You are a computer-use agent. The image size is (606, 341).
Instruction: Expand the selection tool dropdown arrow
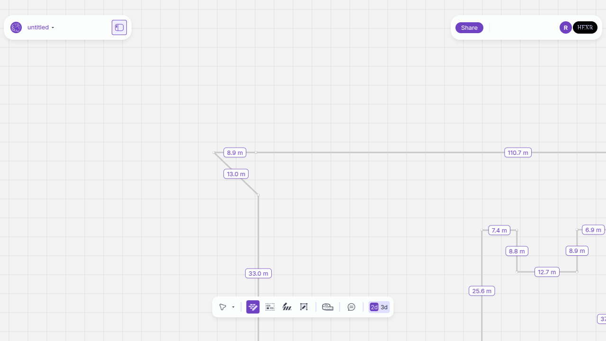tap(233, 307)
